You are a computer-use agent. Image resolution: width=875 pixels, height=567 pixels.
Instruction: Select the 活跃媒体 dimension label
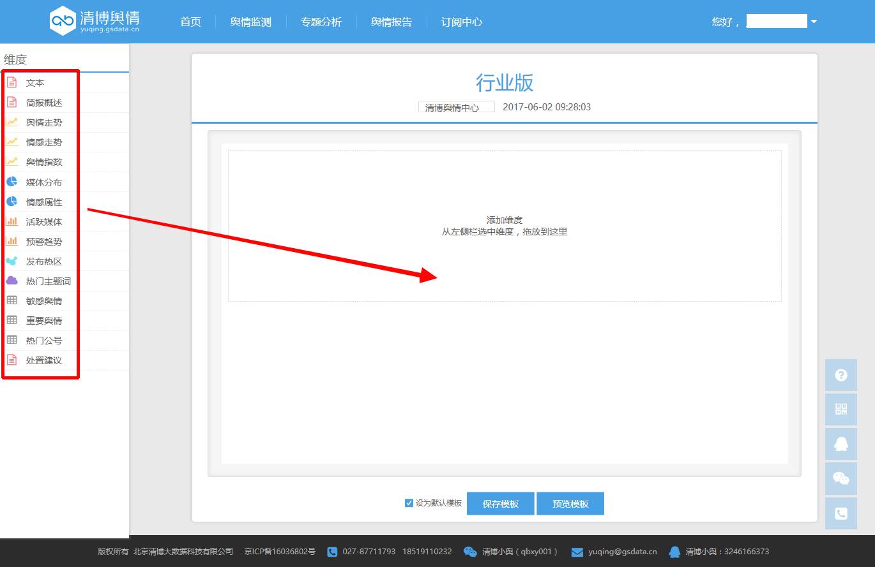pos(44,222)
